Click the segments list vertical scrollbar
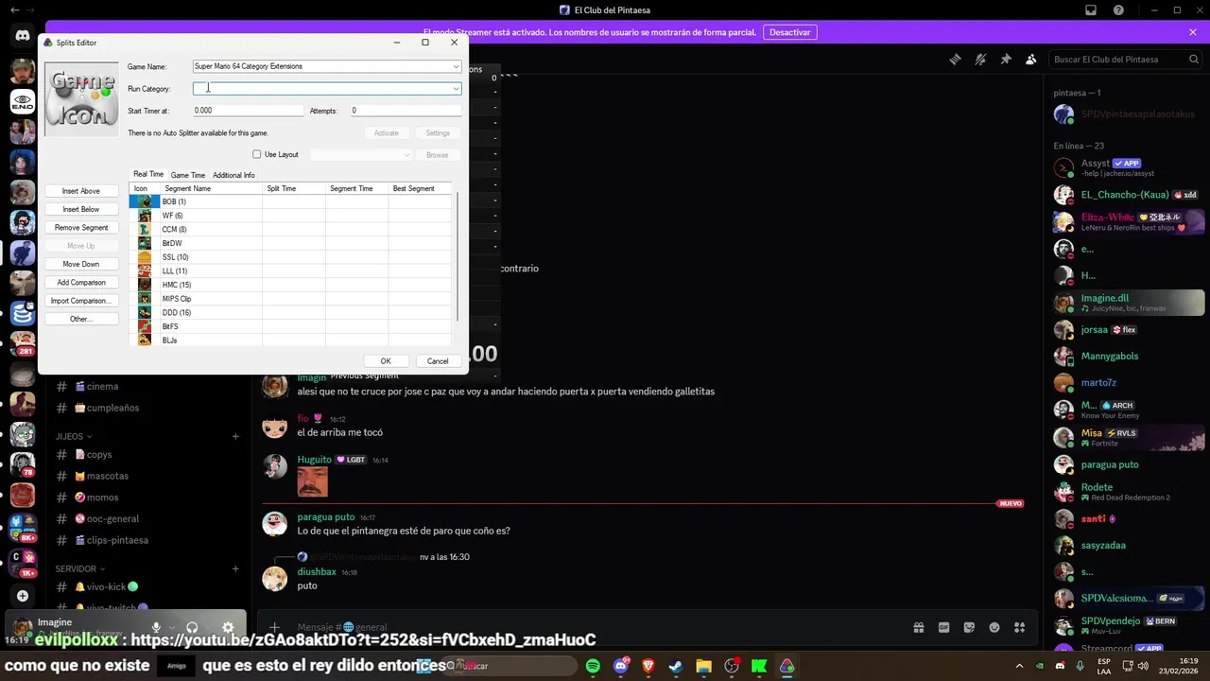Image resolution: width=1210 pixels, height=681 pixels. [x=457, y=255]
